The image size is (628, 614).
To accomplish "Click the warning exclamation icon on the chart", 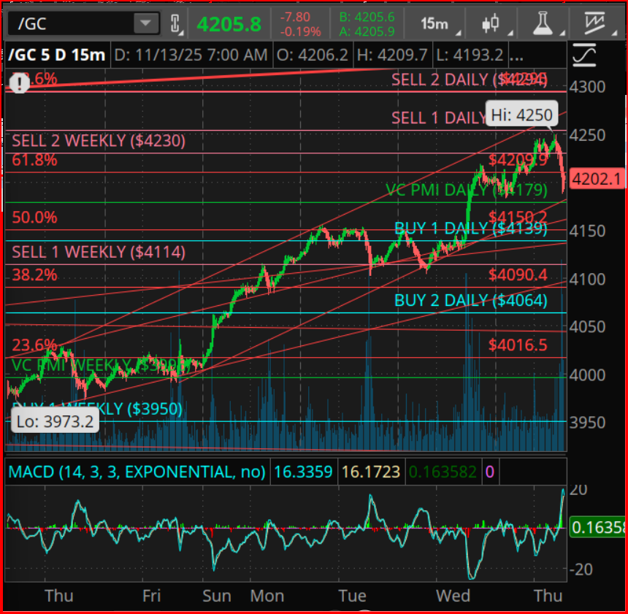I will click(x=18, y=82).
